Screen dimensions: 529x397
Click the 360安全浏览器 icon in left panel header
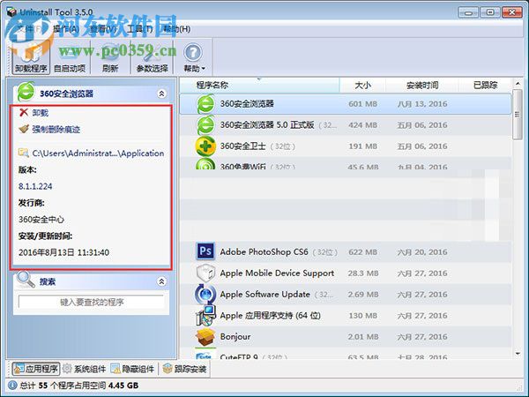[26, 92]
